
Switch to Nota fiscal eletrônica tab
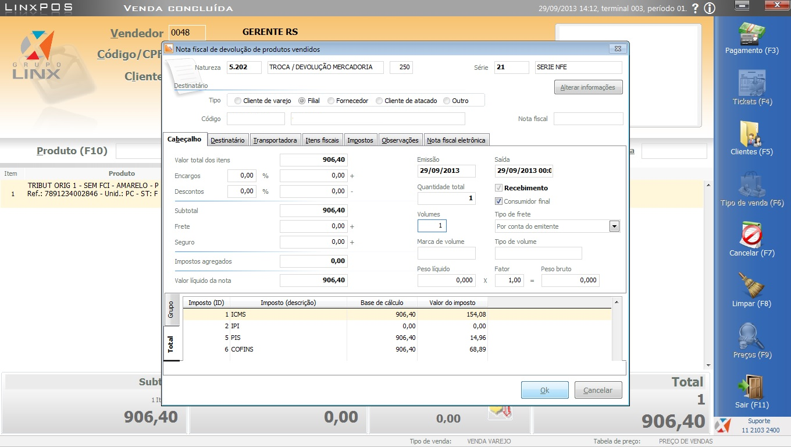click(455, 140)
